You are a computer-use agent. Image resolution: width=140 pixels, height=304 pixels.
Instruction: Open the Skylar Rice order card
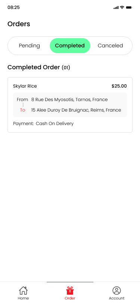[70, 105]
